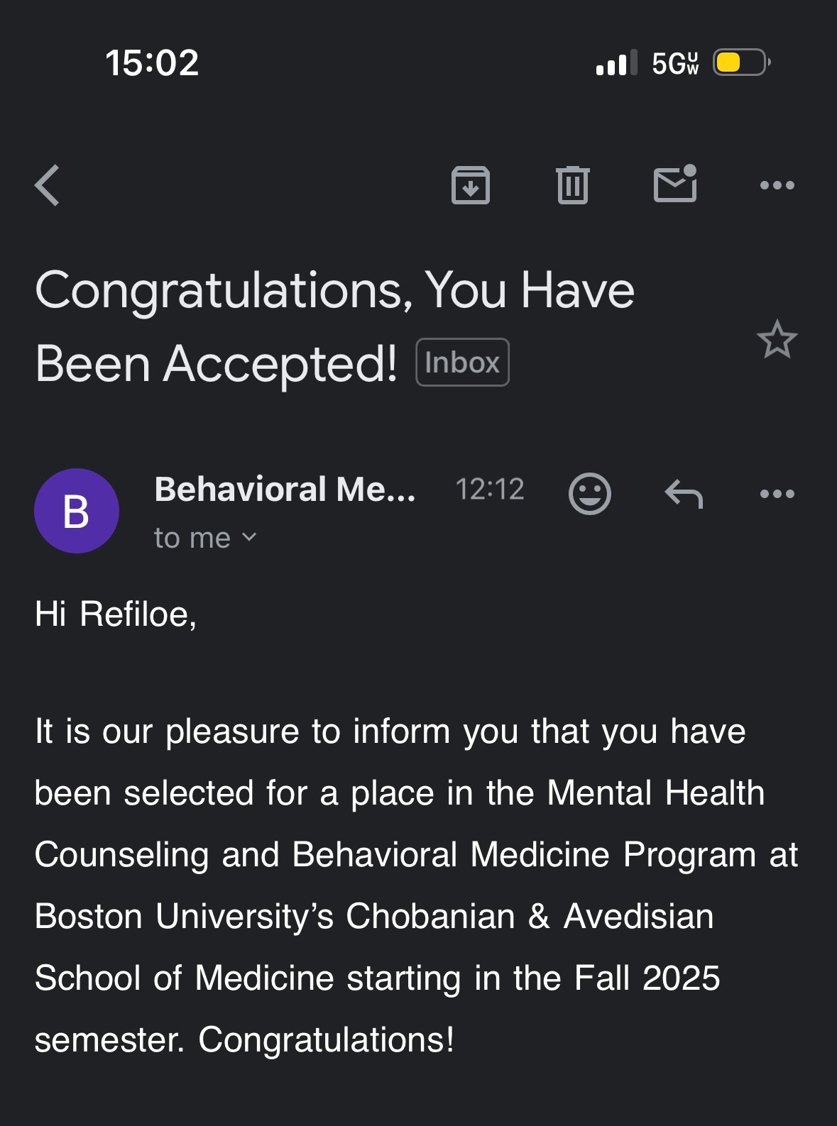This screenshot has height=1126, width=837.
Task: Star the acceptance email
Action: [777, 340]
